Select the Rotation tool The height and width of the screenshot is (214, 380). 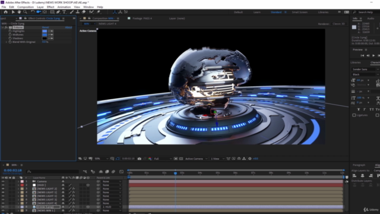[33, 12]
